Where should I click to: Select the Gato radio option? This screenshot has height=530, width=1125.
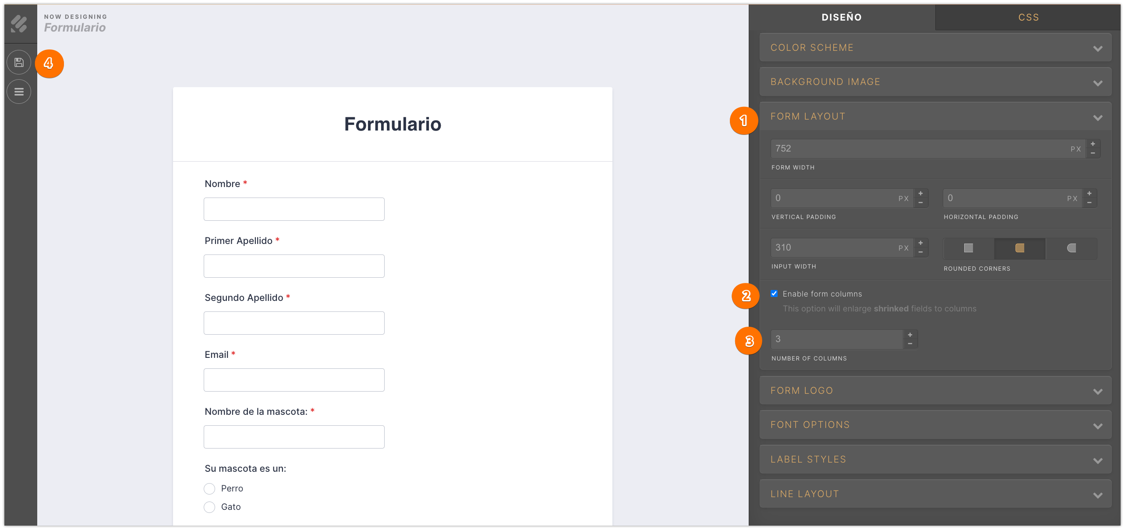click(209, 507)
